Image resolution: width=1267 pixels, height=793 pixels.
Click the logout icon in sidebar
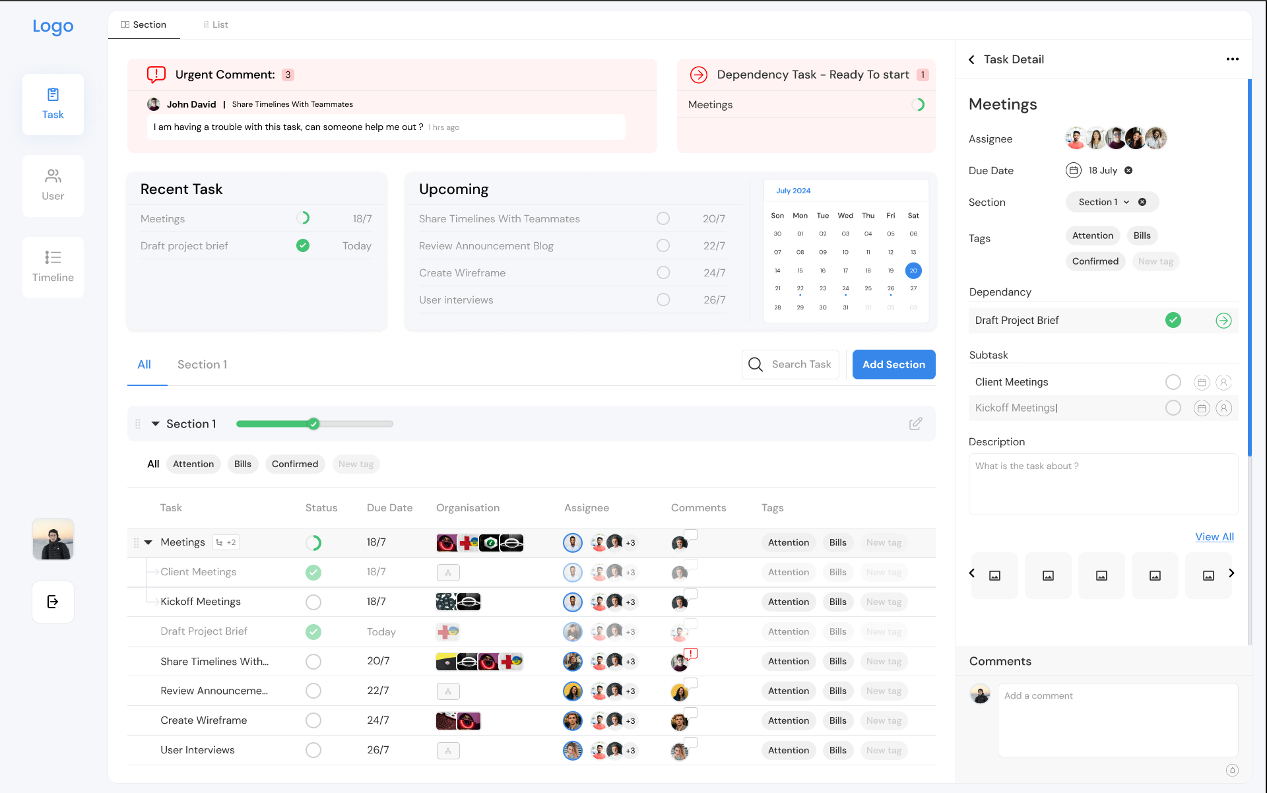click(x=53, y=602)
